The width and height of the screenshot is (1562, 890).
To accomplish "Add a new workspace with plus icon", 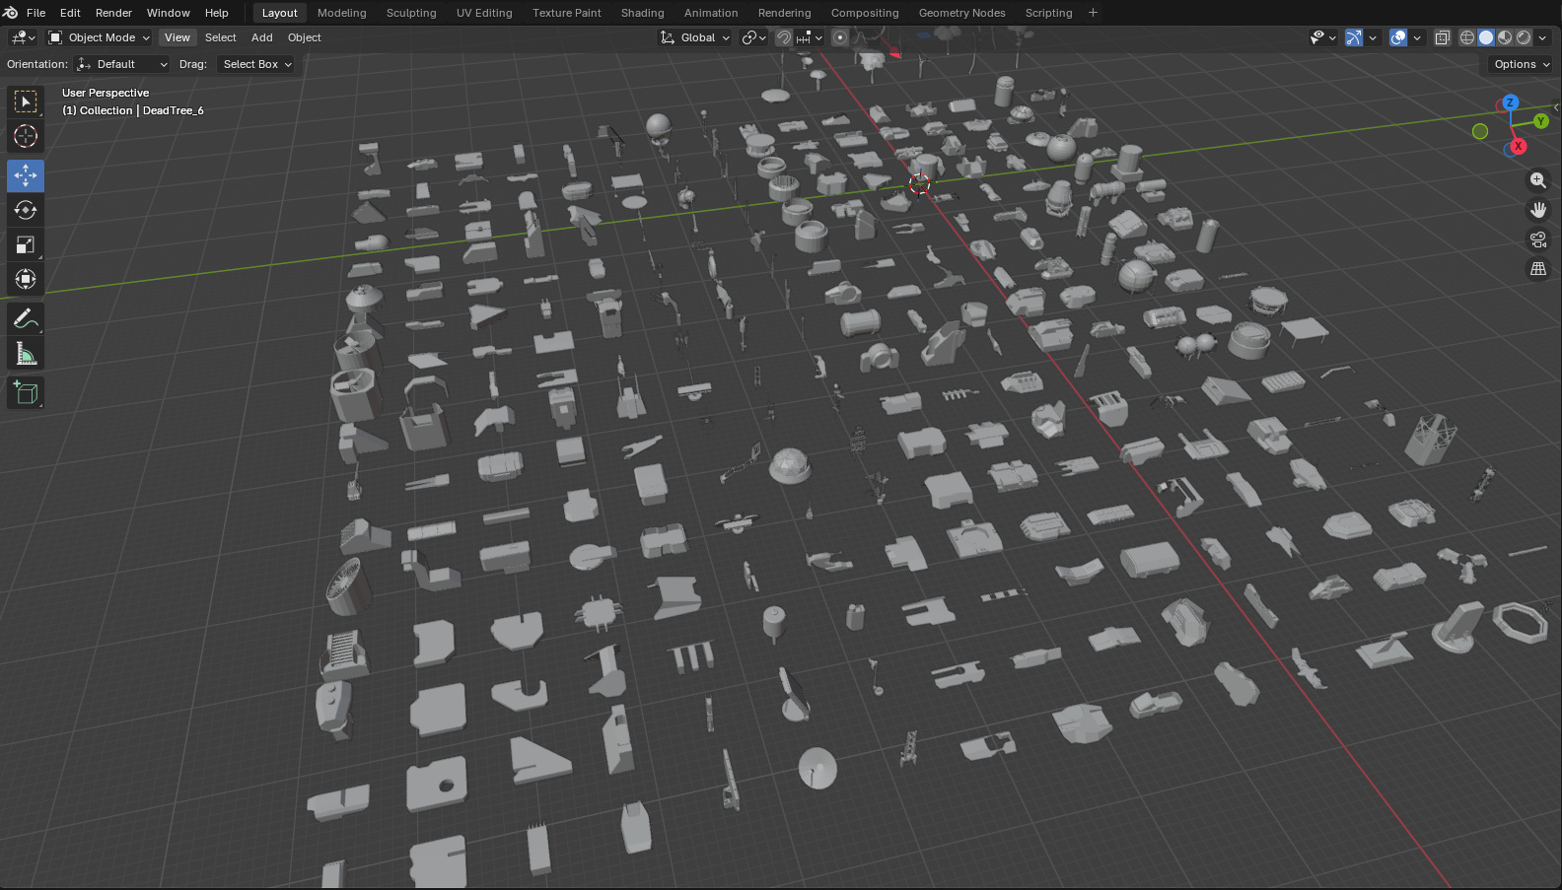I will click(x=1093, y=13).
